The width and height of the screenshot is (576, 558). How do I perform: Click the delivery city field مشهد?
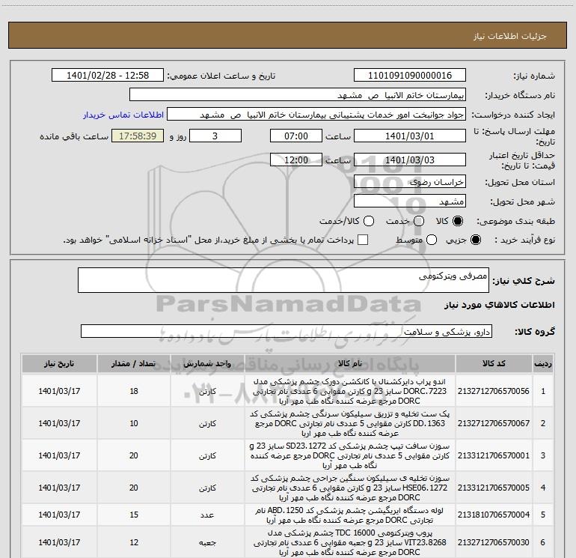point(410,201)
